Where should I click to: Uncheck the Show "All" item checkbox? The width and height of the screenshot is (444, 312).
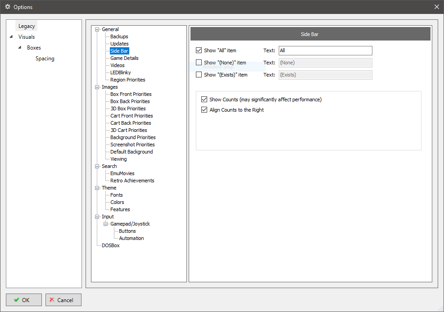click(x=199, y=50)
